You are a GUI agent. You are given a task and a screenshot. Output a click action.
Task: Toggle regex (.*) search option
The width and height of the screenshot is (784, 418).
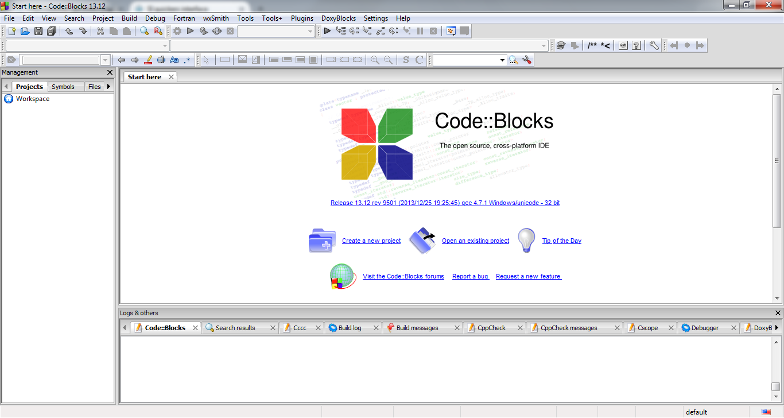[x=187, y=60]
